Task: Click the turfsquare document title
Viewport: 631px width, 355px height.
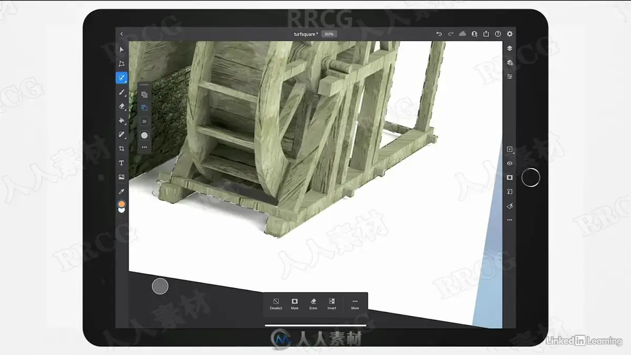Action: (x=306, y=34)
